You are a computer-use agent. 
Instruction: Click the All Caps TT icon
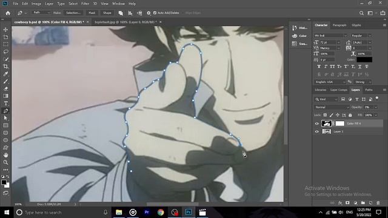tap(332, 67)
